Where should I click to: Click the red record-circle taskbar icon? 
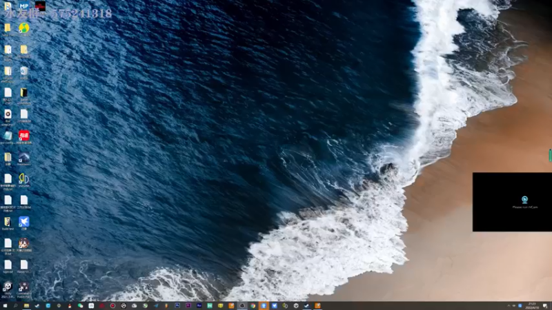coord(112,306)
